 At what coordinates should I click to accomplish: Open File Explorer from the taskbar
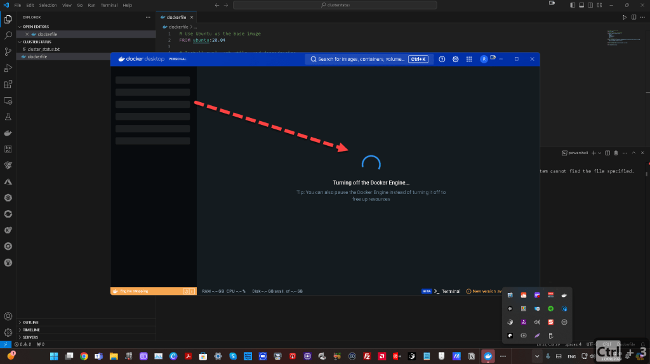coord(114,356)
